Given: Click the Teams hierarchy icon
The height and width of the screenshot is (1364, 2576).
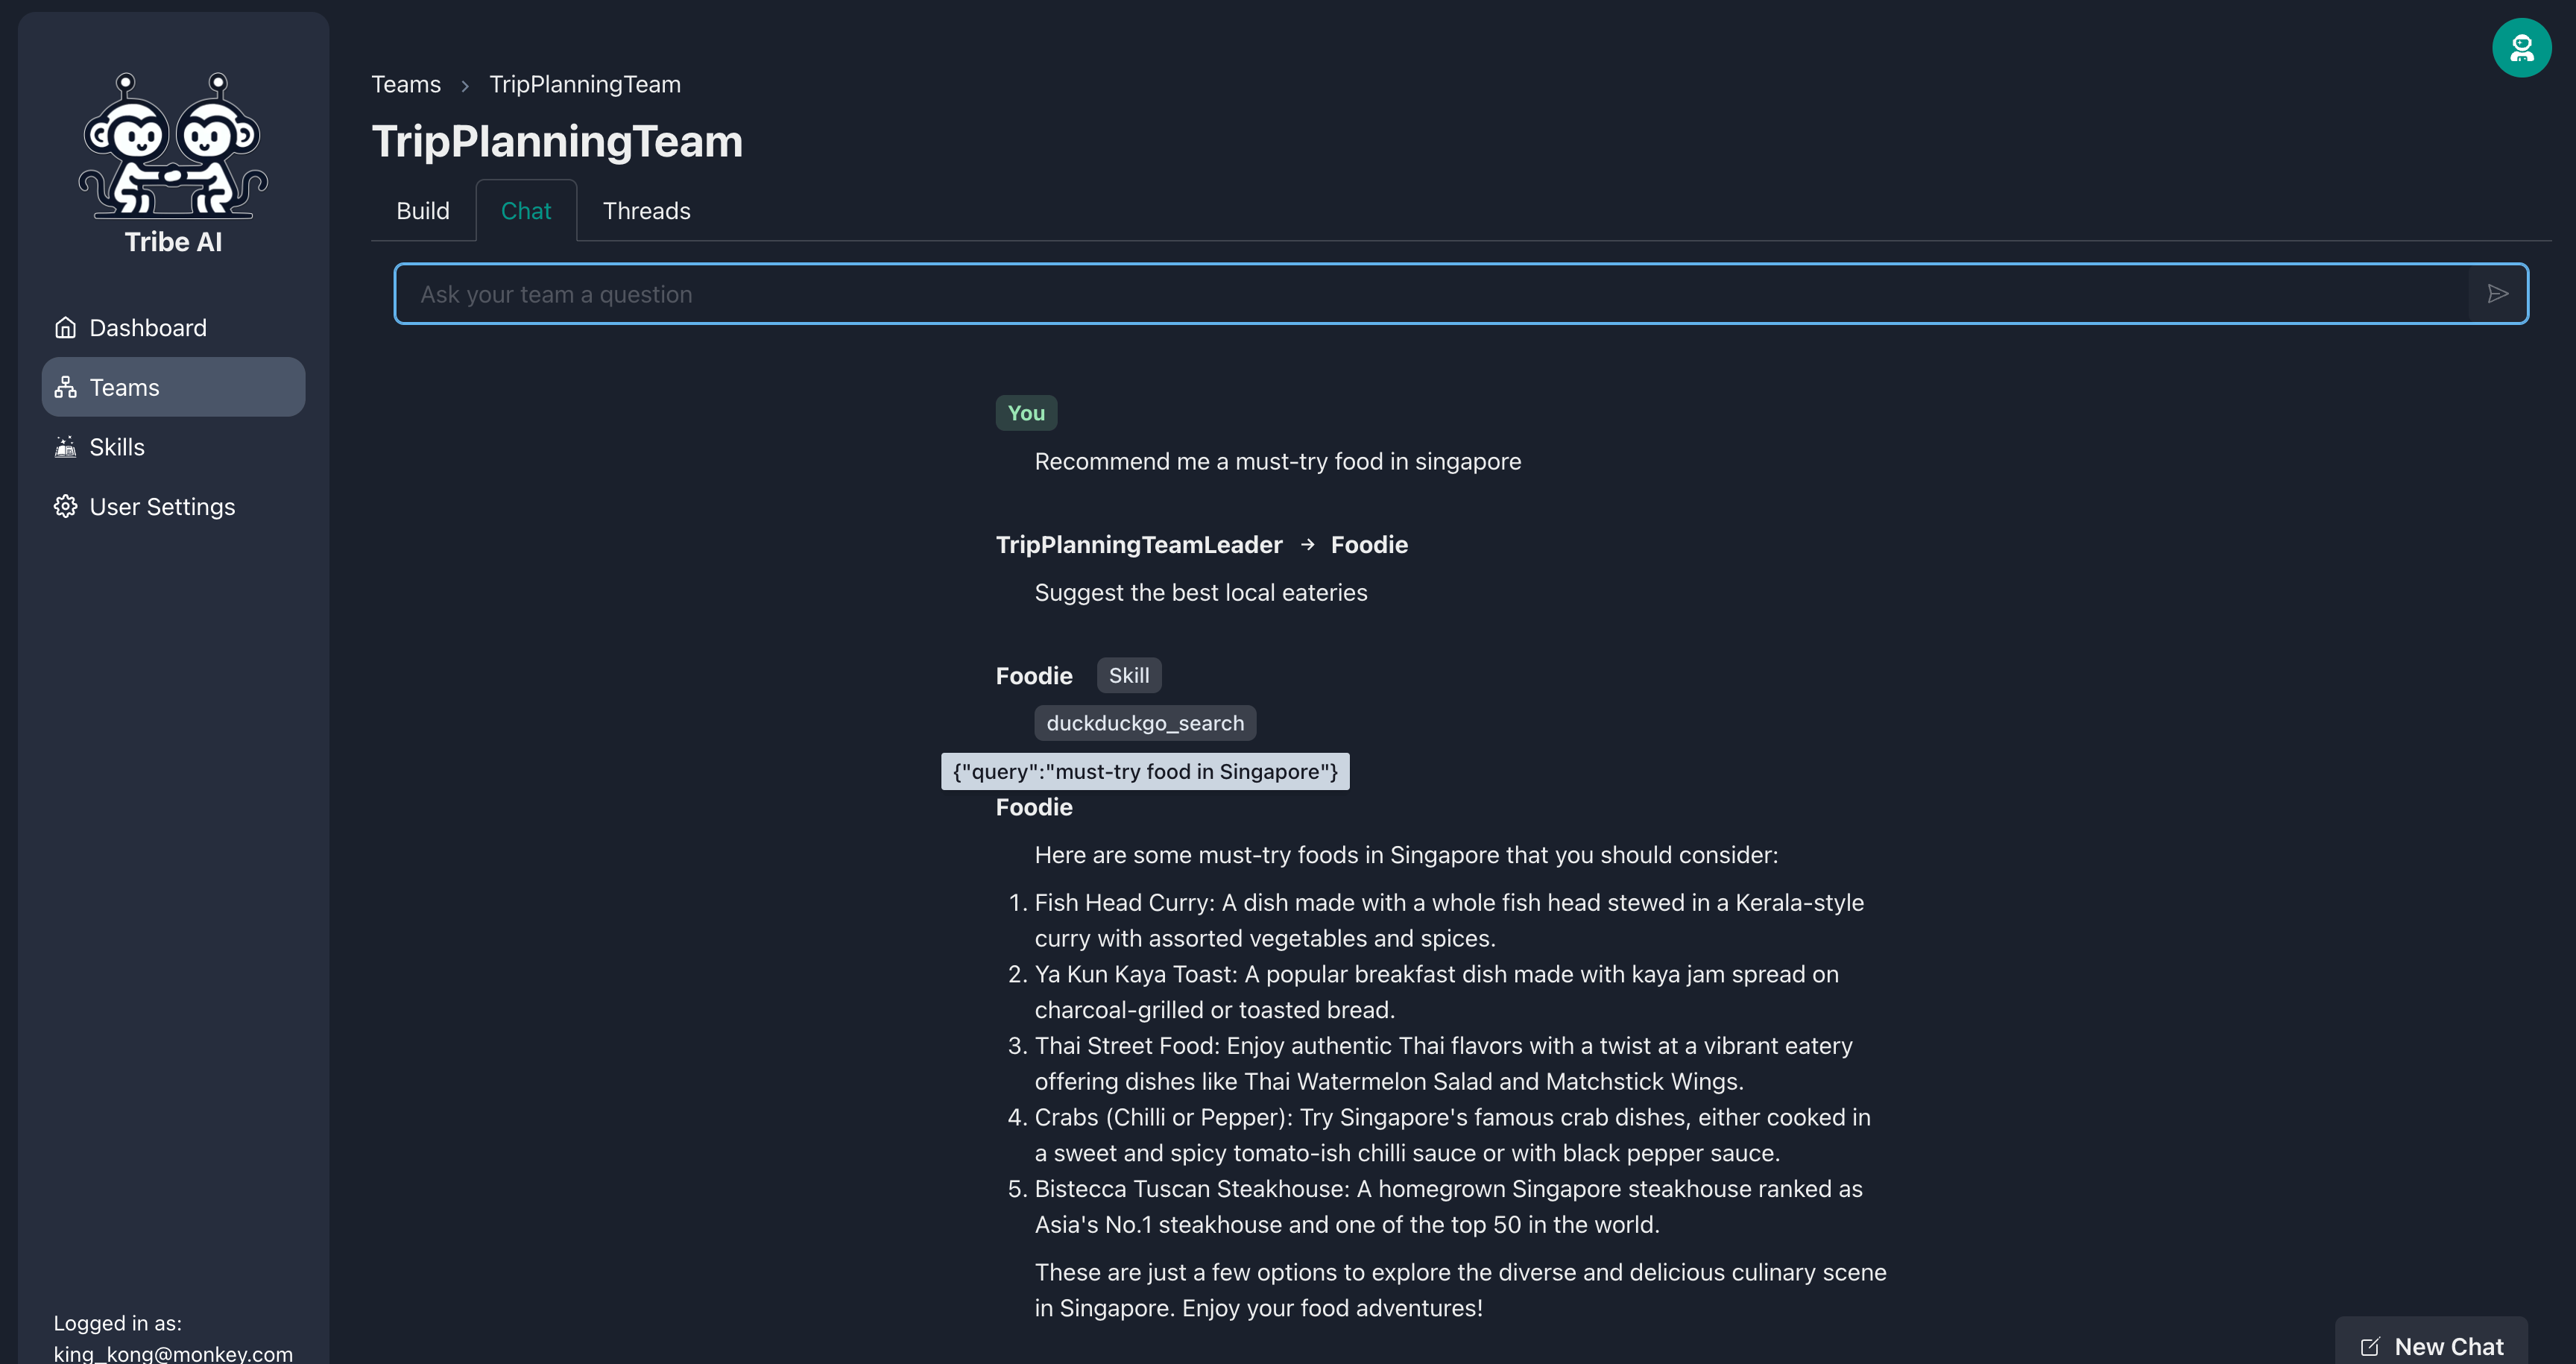Looking at the screenshot, I should [66, 387].
